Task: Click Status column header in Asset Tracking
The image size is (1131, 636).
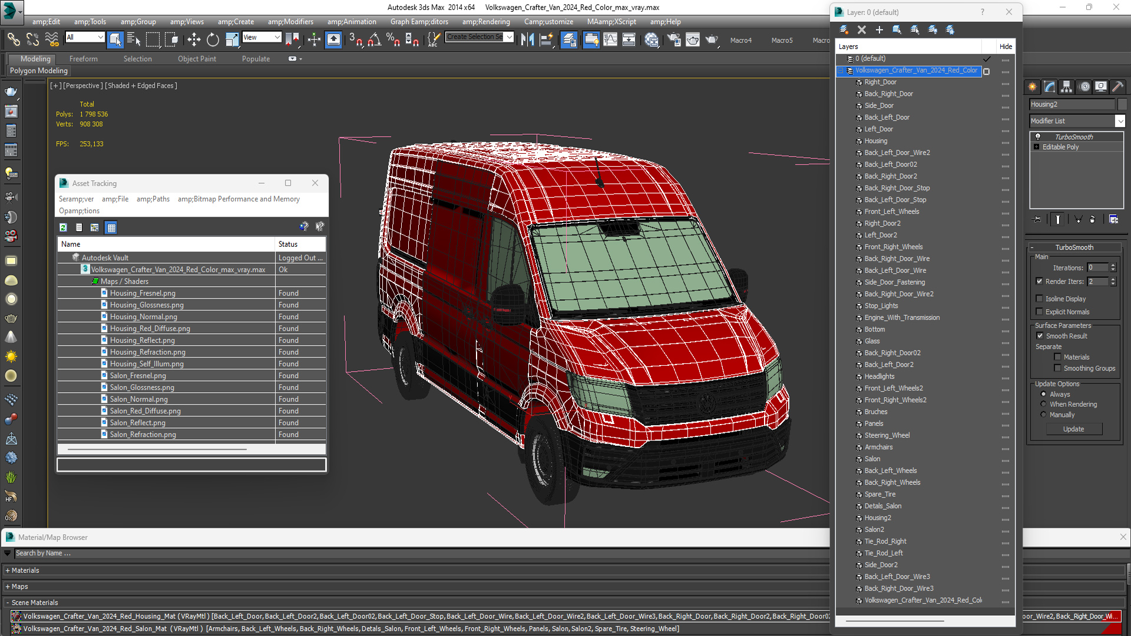Action: coord(300,244)
